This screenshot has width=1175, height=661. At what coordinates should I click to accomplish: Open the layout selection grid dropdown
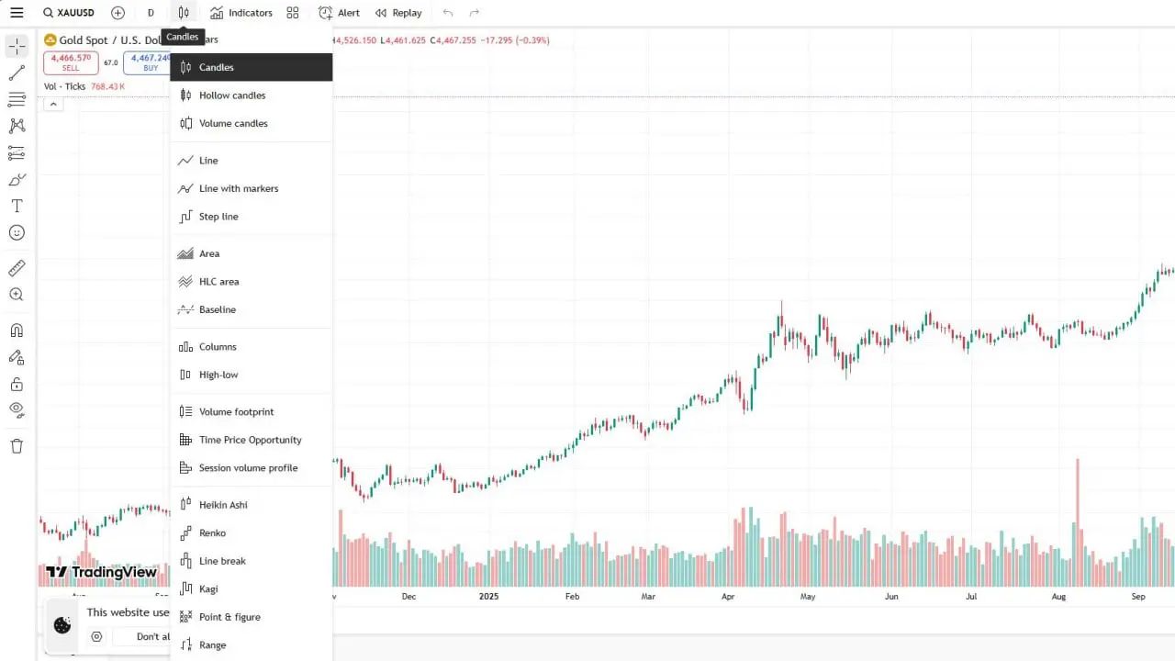pyautogui.click(x=293, y=13)
